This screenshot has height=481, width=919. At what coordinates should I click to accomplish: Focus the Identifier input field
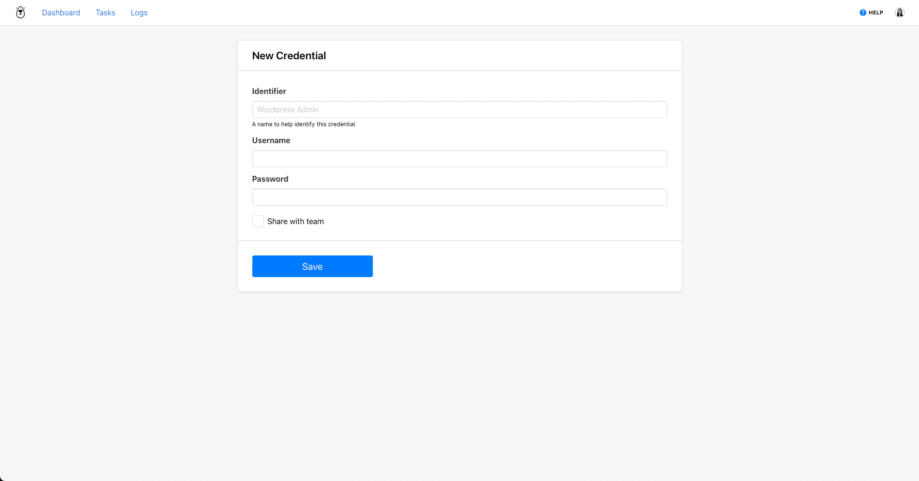pyautogui.click(x=459, y=109)
